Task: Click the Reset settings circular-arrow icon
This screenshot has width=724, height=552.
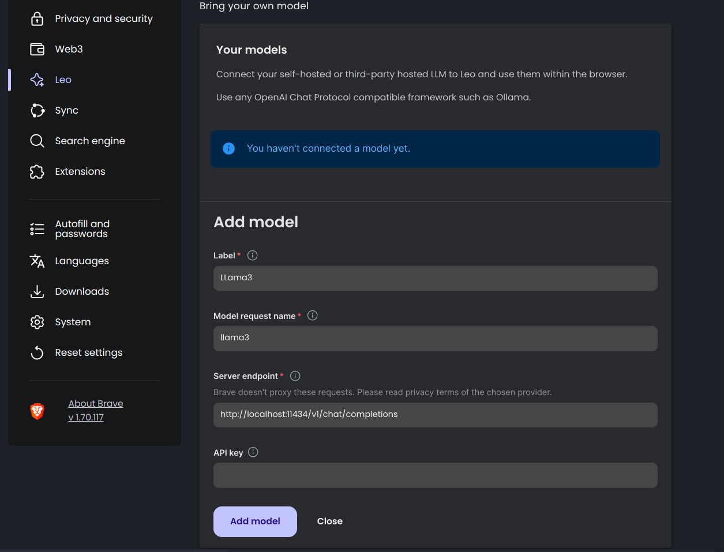Action: tap(37, 352)
